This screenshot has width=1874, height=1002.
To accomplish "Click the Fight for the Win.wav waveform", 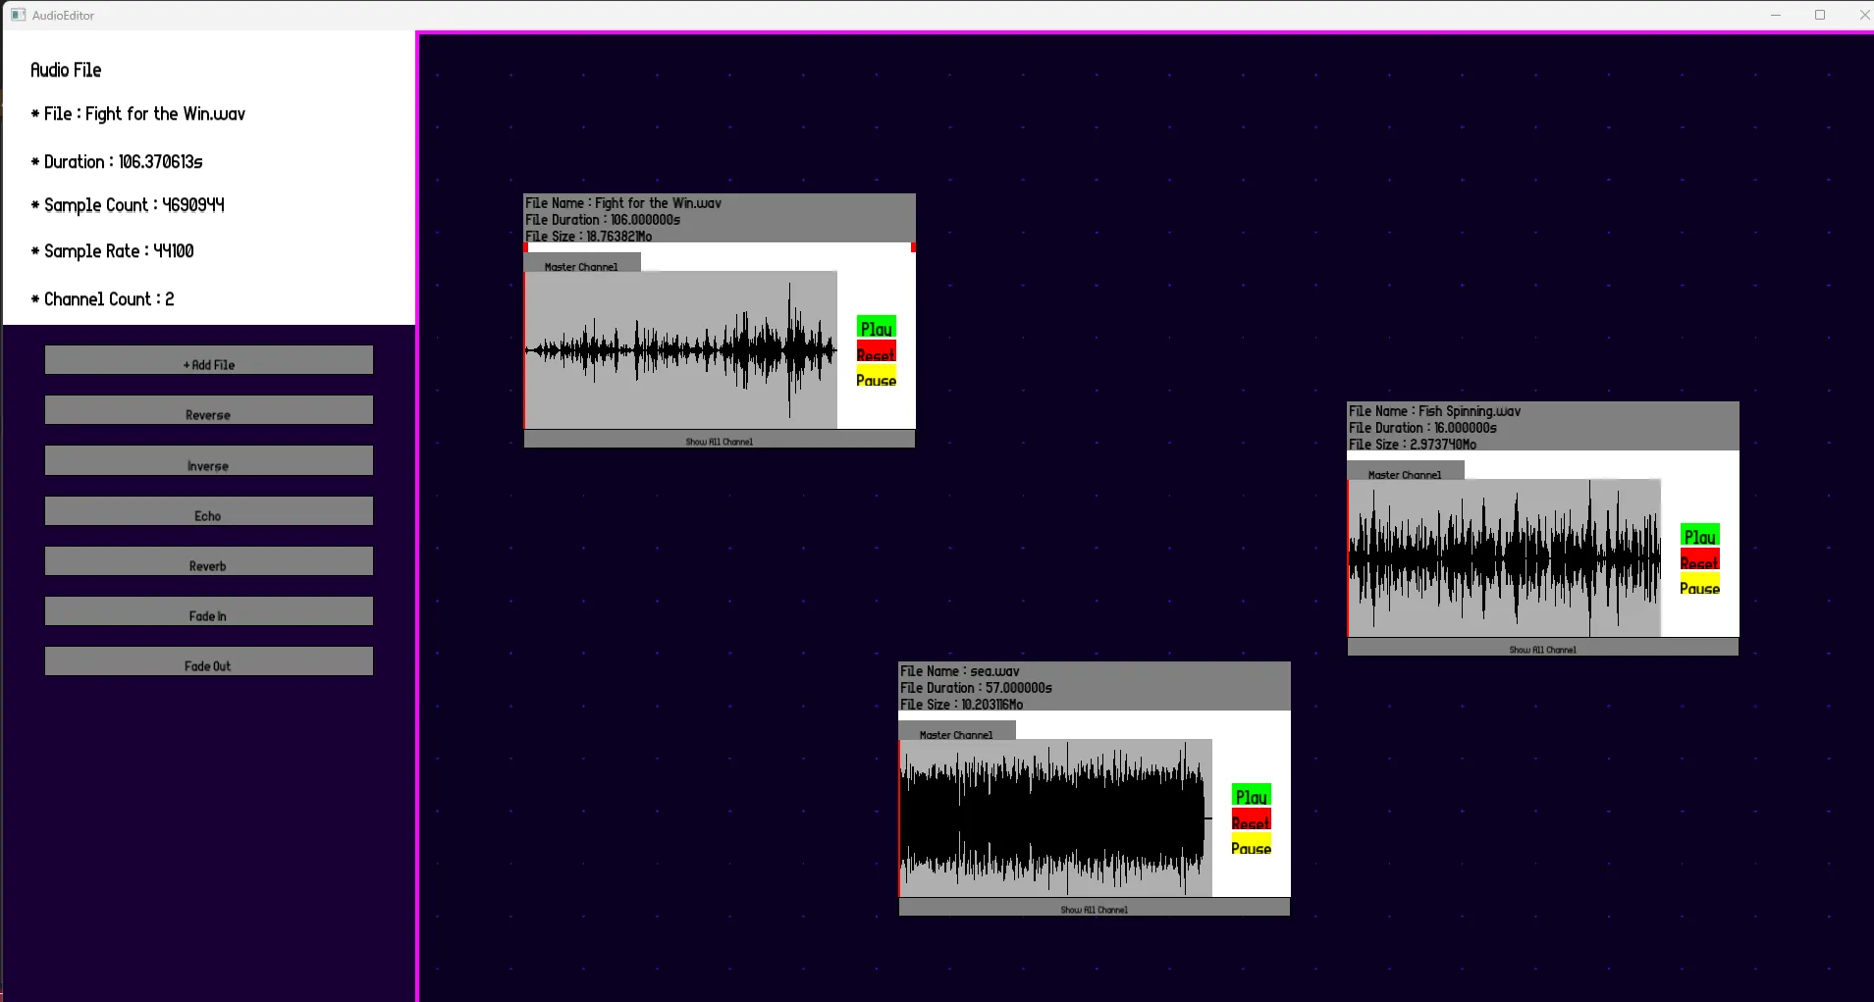I will pyautogui.click(x=681, y=349).
